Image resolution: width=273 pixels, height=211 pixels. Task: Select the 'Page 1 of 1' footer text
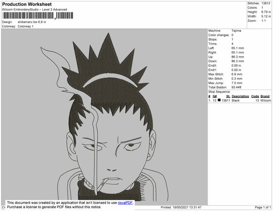(263, 207)
